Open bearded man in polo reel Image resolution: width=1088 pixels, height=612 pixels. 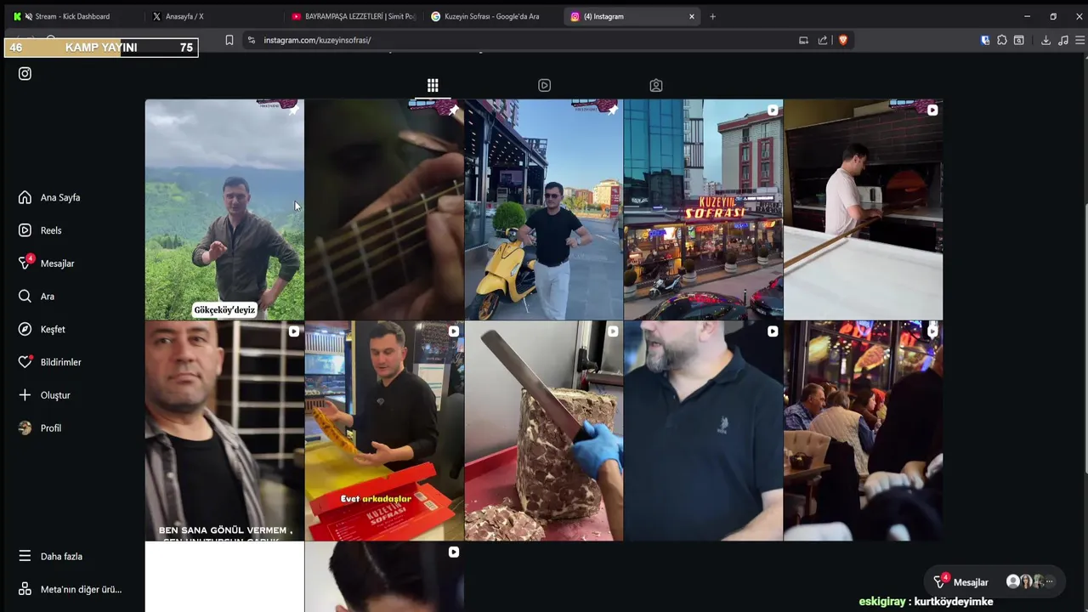coord(703,431)
